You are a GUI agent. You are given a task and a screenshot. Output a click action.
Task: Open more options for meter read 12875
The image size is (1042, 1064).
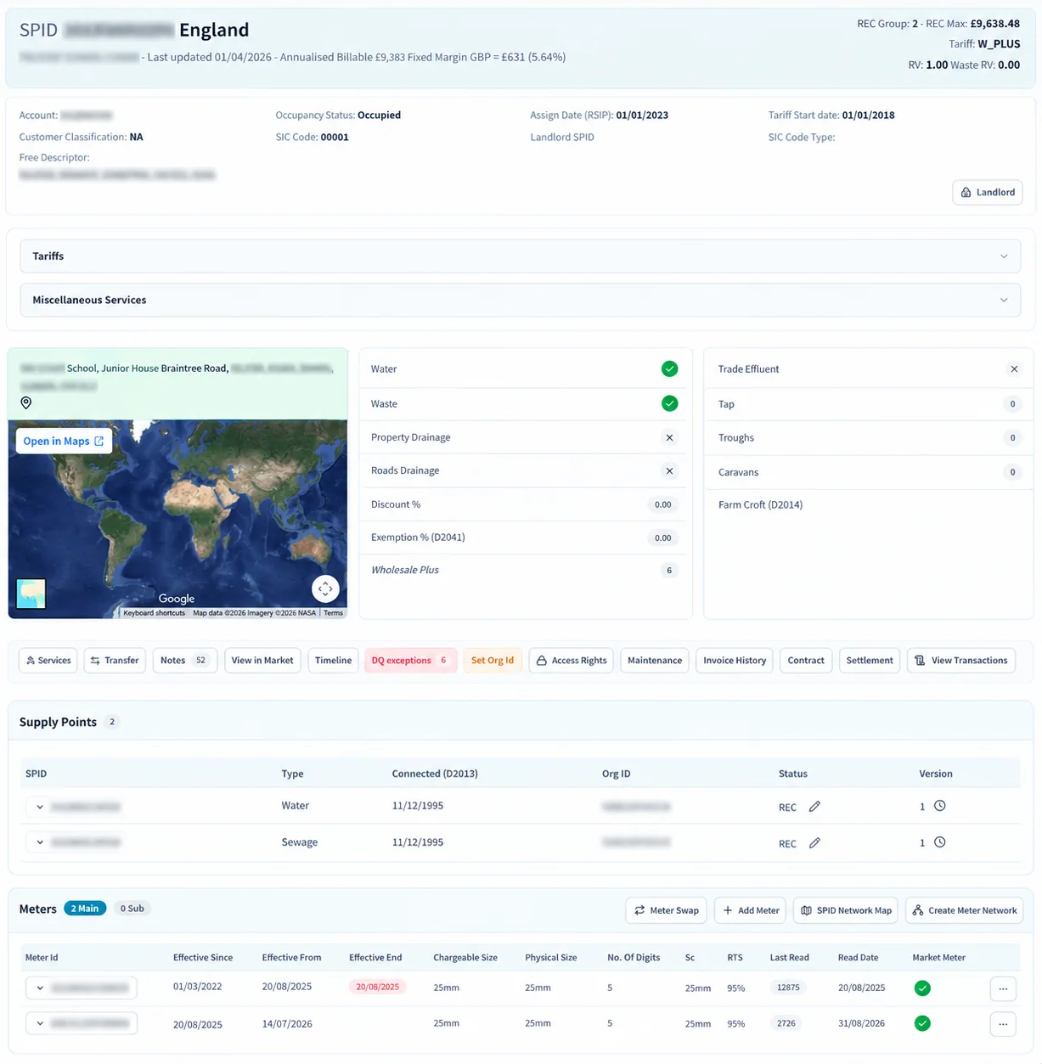1003,988
